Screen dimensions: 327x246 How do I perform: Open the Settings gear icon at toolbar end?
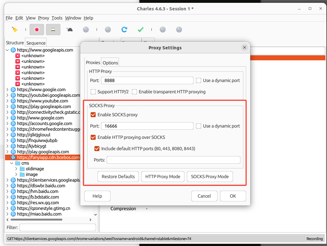(x=179, y=30)
